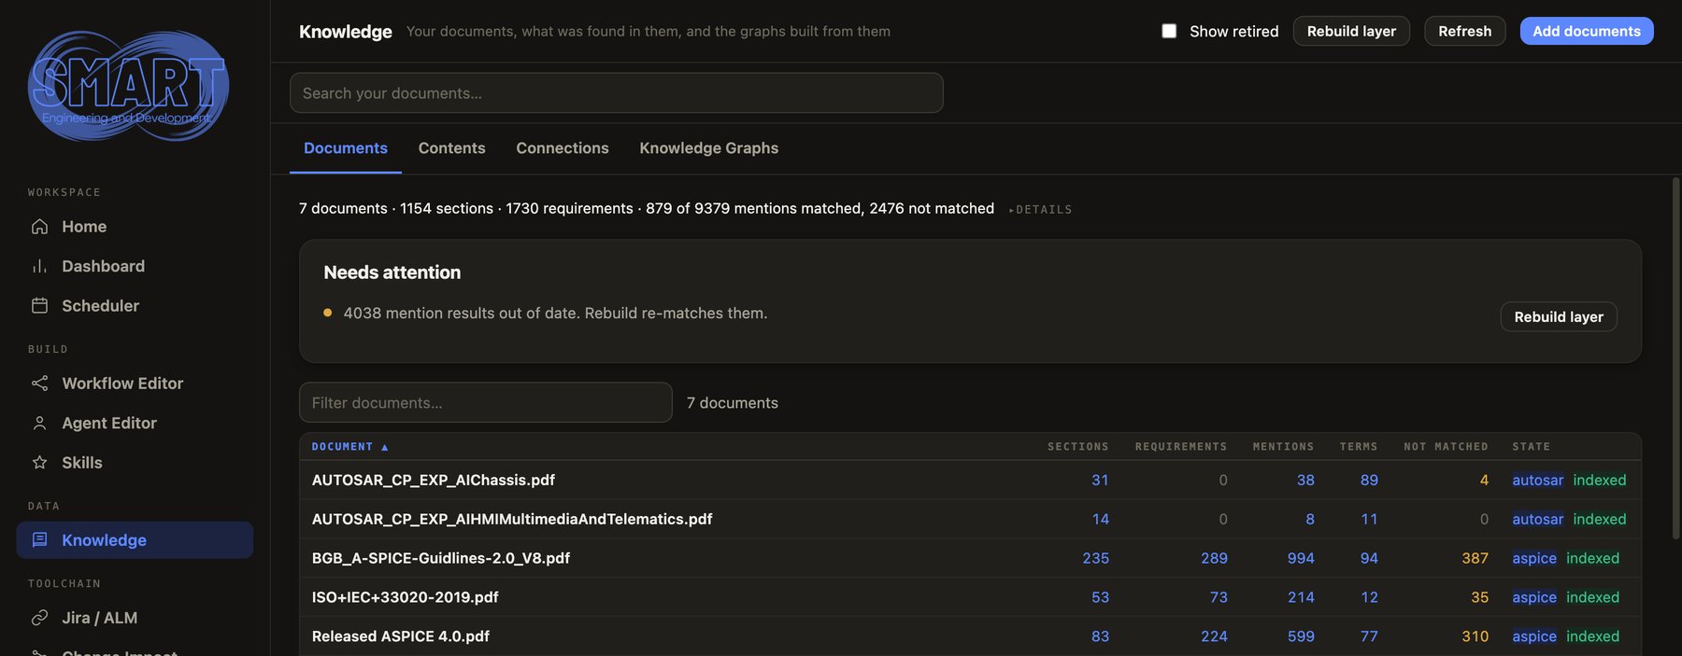
Task: Click the vertical scrollbar on the right
Action: click(x=1675, y=357)
